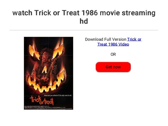Click the small credits block on the poster

pyautogui.click(x=48, y=107)
